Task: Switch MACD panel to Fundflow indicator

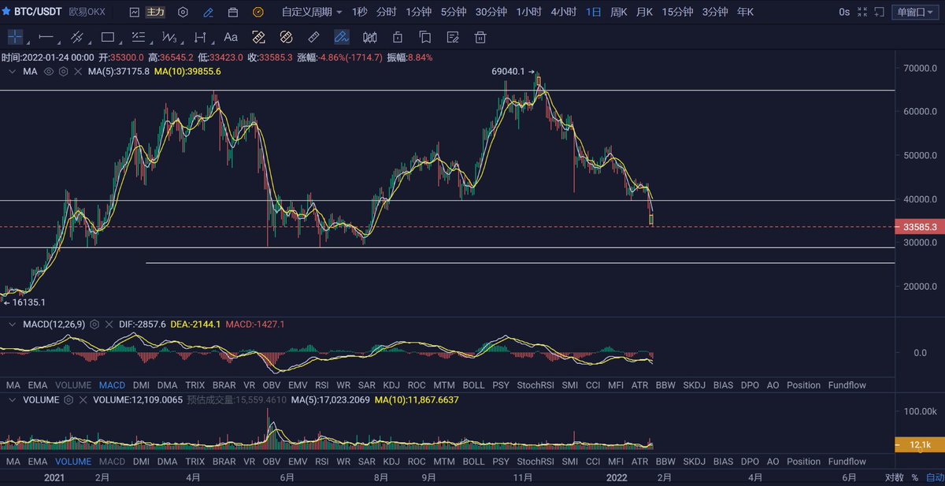Action: point(847,385)
